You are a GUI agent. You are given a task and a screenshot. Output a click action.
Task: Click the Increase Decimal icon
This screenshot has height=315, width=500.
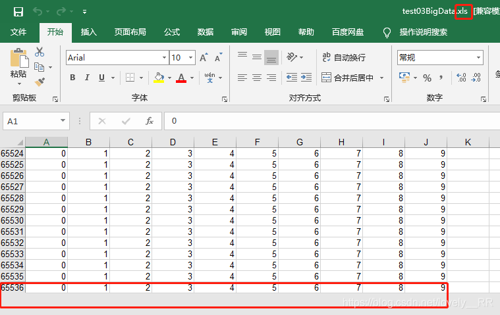461,78
